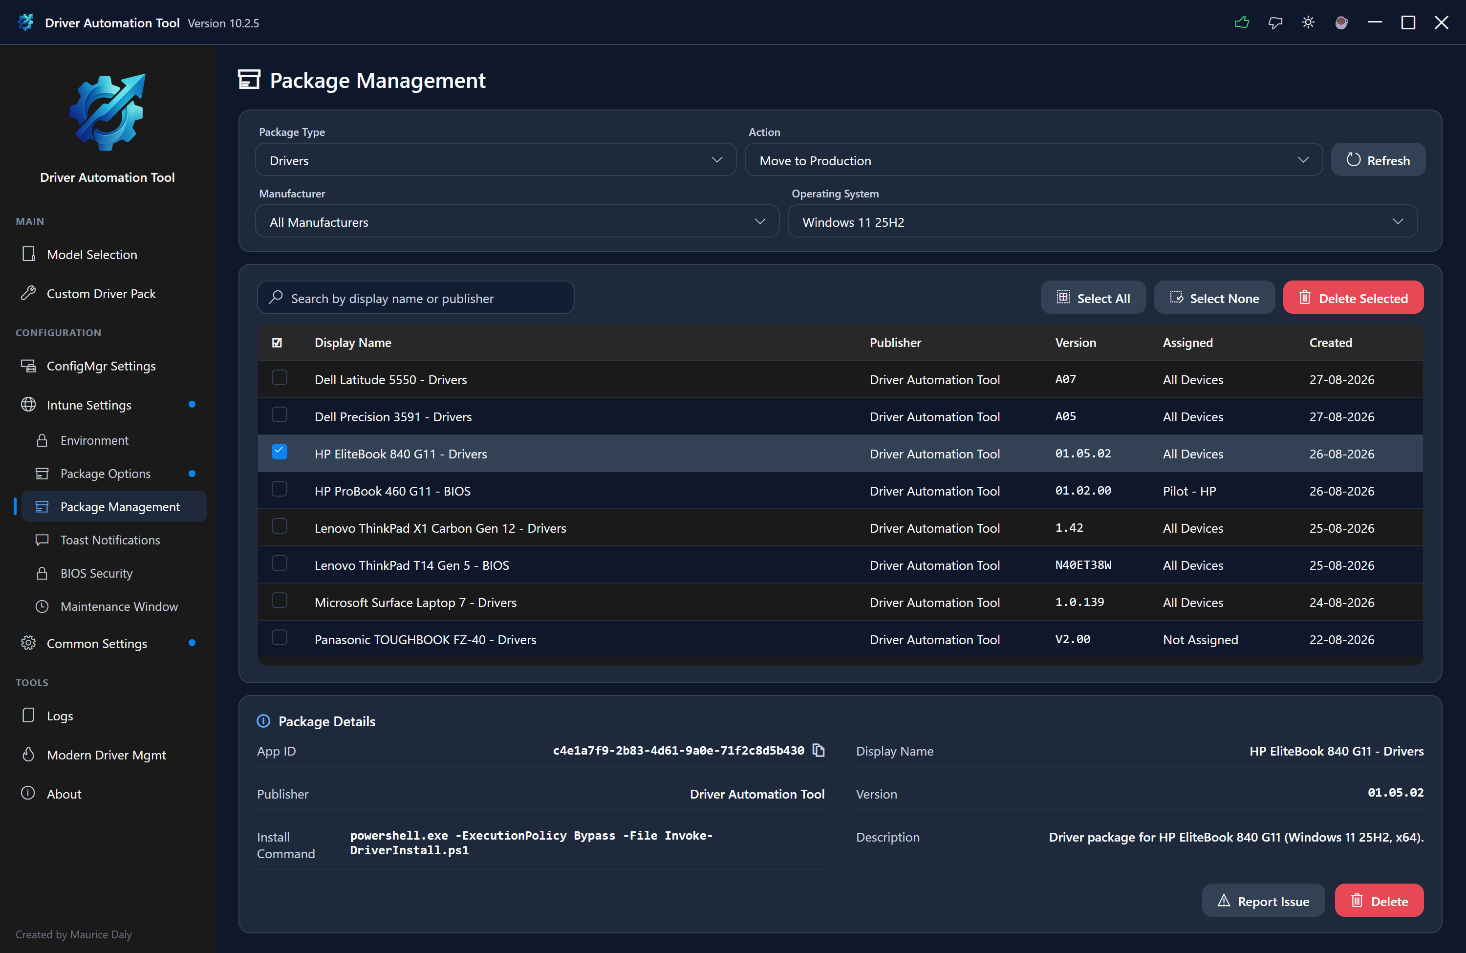Click the Package Options sidebar icon
The image size is (1466, 953).
pyautogui.click(x=42, y=474)
